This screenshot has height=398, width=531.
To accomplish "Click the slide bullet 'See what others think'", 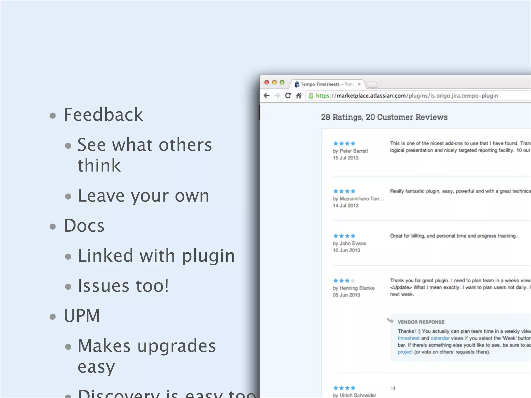I will (x=145, y=155).
